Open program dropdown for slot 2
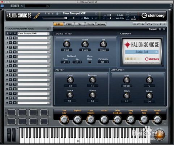This screenshot has width=174, height=145. click(48, 38)
